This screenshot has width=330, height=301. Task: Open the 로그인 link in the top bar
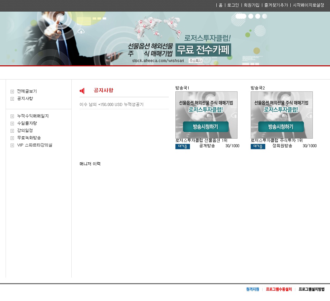233,5
